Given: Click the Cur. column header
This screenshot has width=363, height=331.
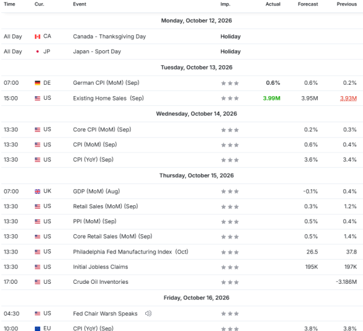Looking at the screenshot, I should [x=39, y=4].
